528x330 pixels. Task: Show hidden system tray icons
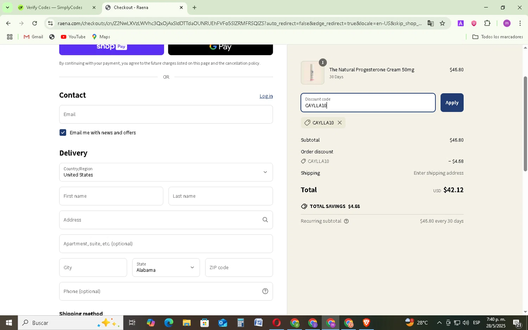[439, 323]
